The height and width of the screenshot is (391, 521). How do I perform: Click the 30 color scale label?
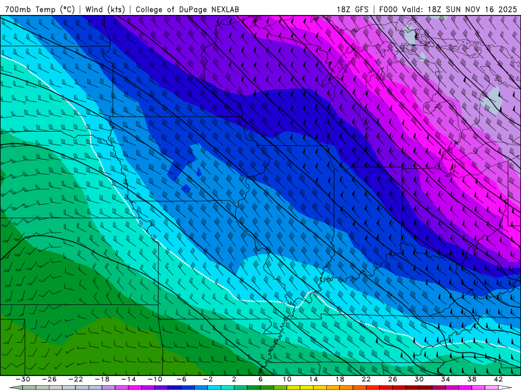pyautogui.click(x=419, y=379)
